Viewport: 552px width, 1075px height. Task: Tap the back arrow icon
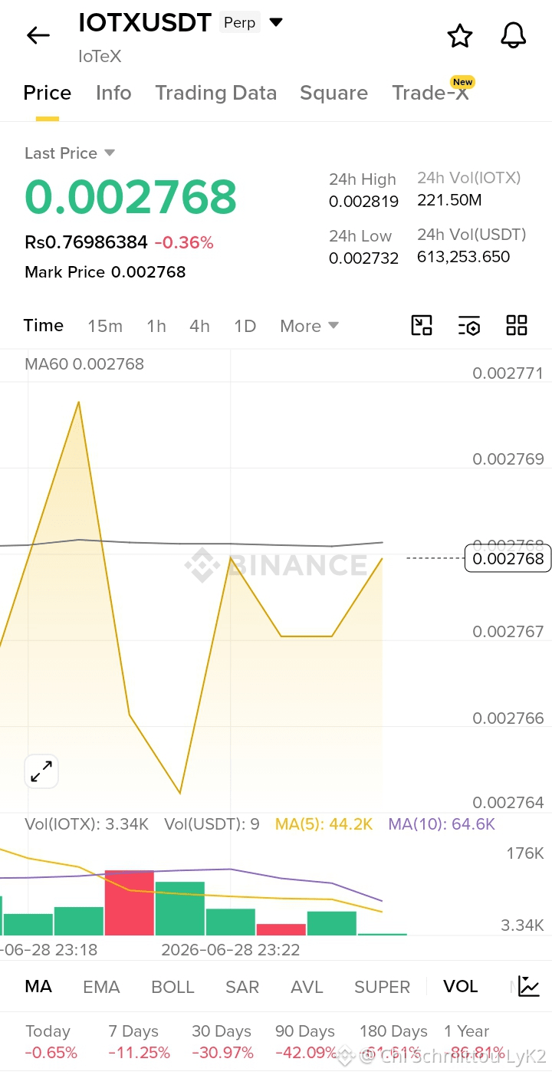pyautogui.click(x=38, y=35)
